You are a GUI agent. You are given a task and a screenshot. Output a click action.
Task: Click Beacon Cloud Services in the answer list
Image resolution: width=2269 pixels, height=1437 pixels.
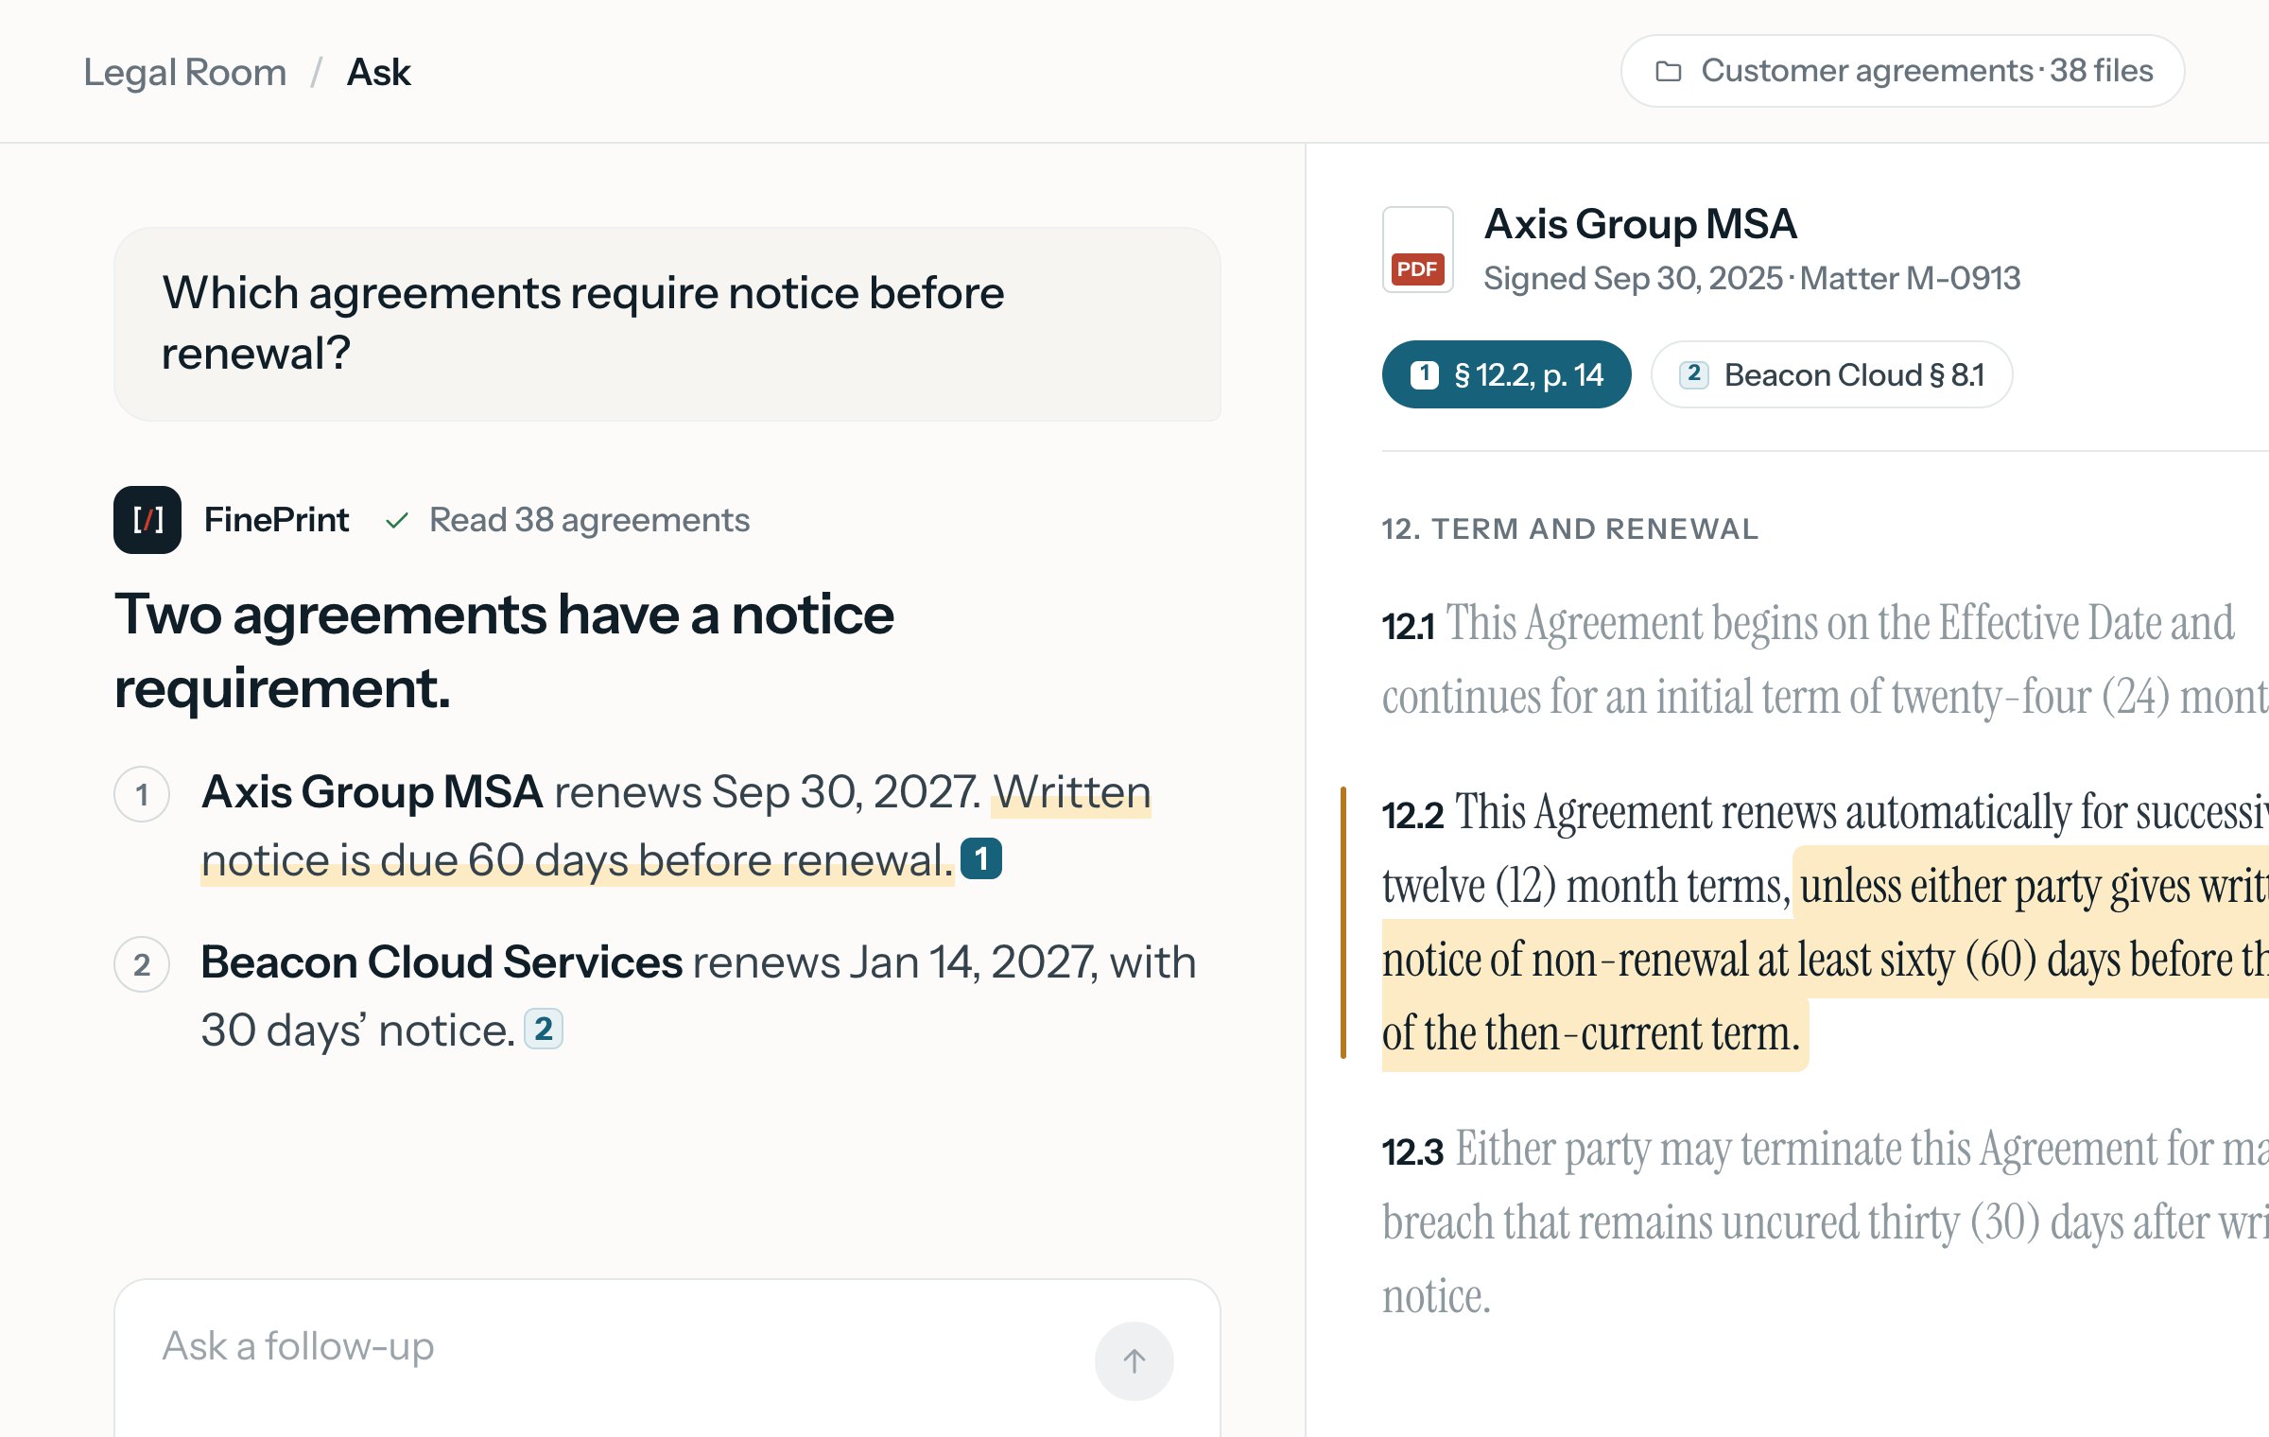coord(442,961)
